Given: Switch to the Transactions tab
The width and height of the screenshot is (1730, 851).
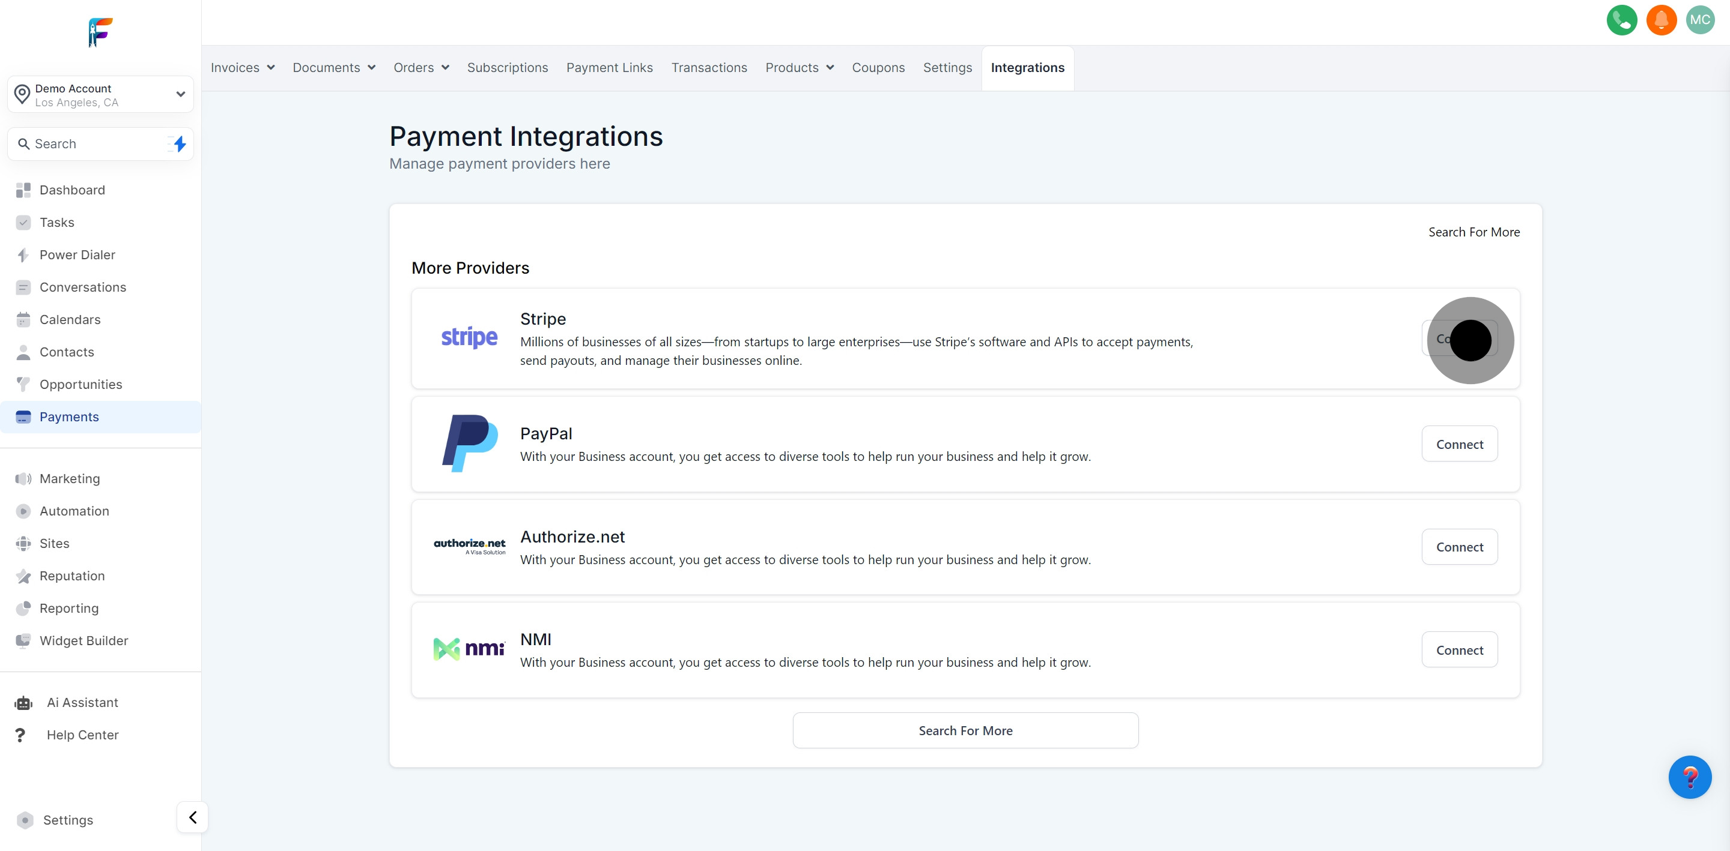Looking at the screenshot, I should 709,68.
